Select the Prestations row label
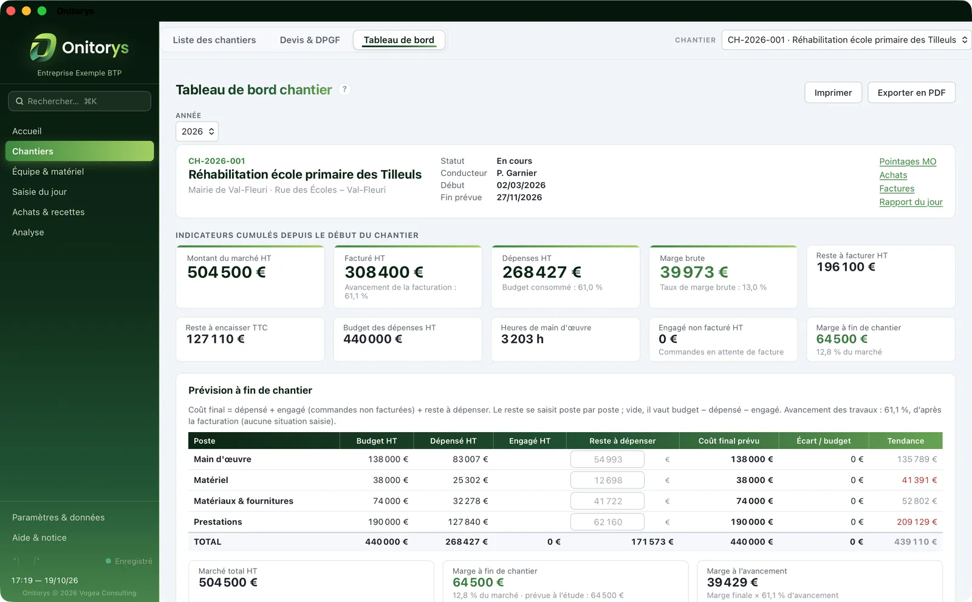972x602 pixels. coord(218,522)
